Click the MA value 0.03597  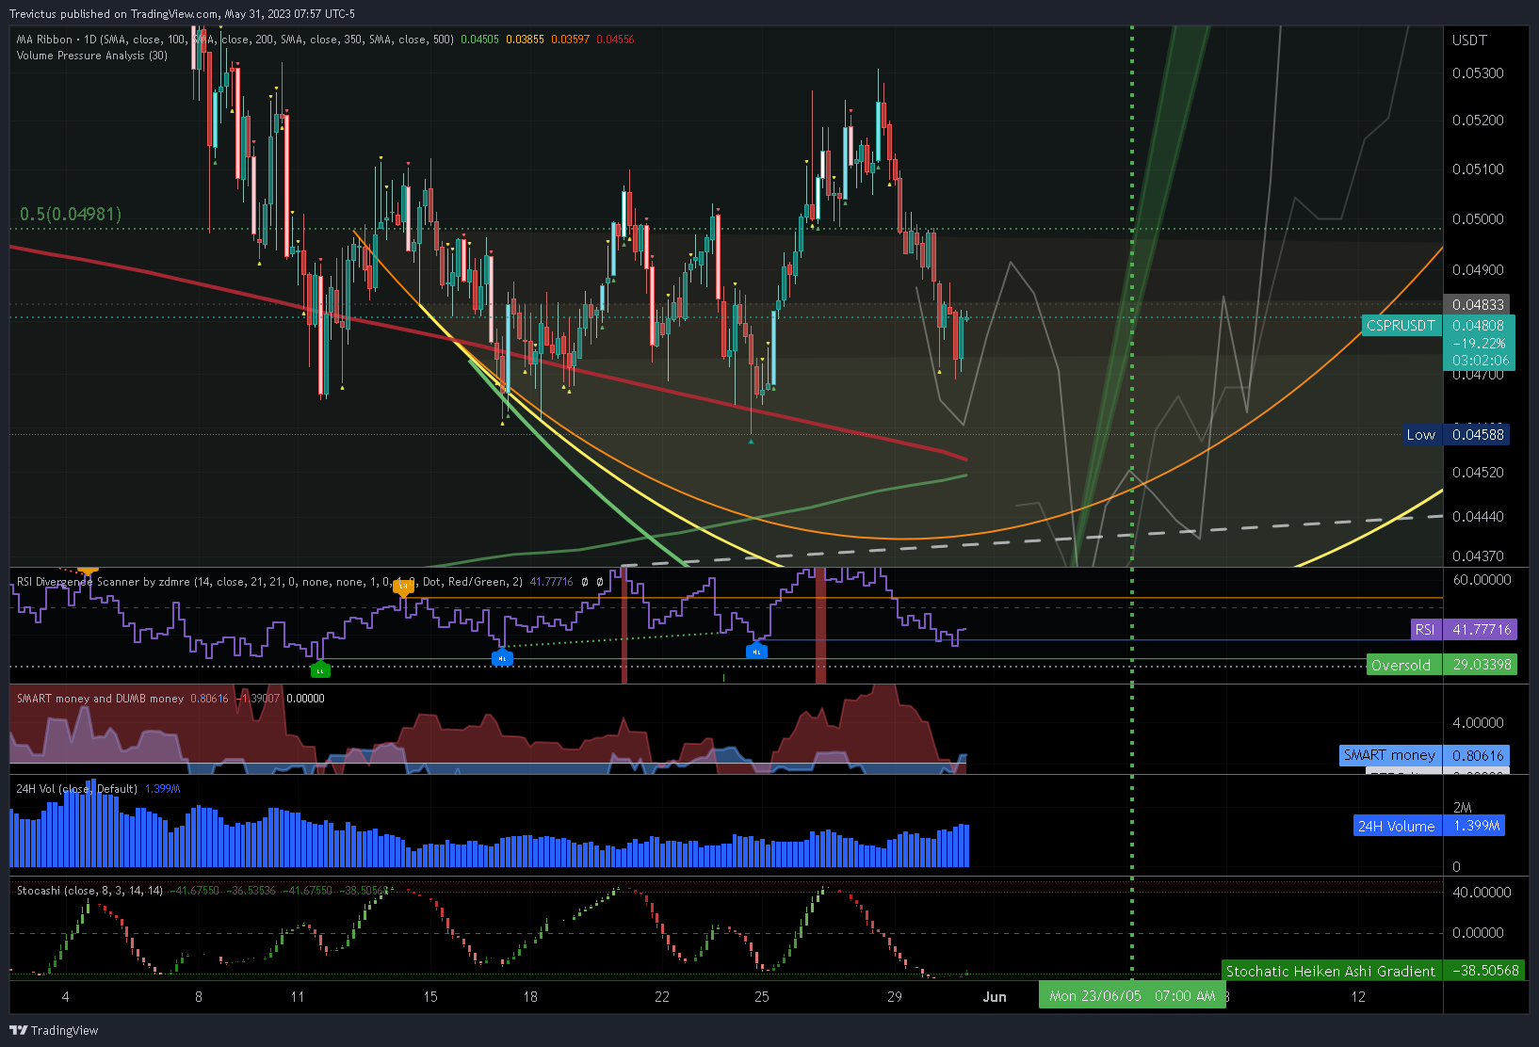571,40
